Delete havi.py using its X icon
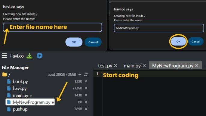The image size is (206, 116). pos(86,88)
